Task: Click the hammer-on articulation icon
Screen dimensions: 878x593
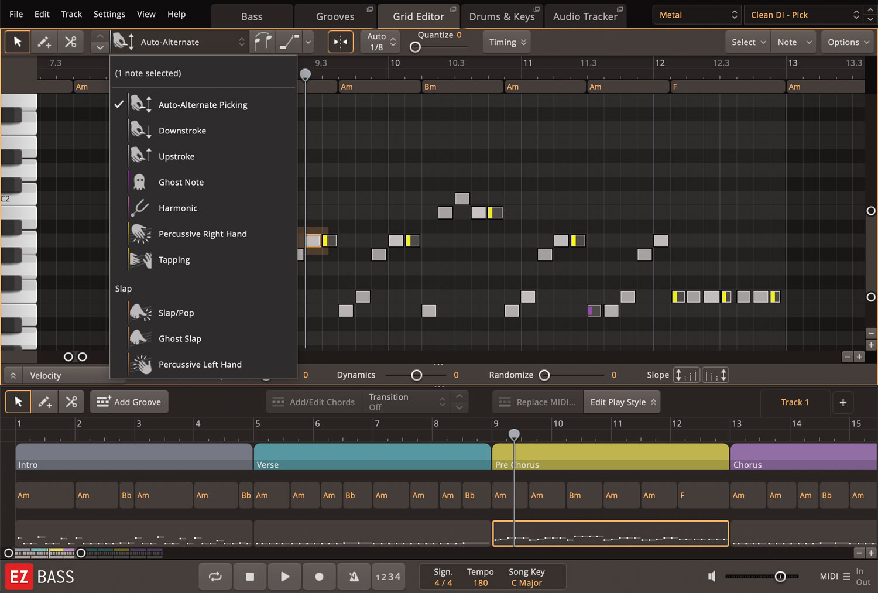Action: (262, 42)
